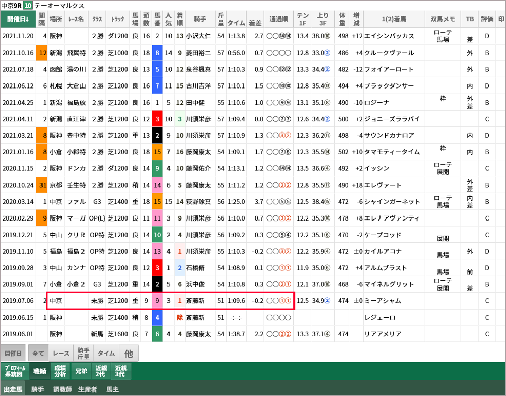The width and height of the screenshot is (506, 396).
Task: Click race name マーガ
Action: pos(76,218)
